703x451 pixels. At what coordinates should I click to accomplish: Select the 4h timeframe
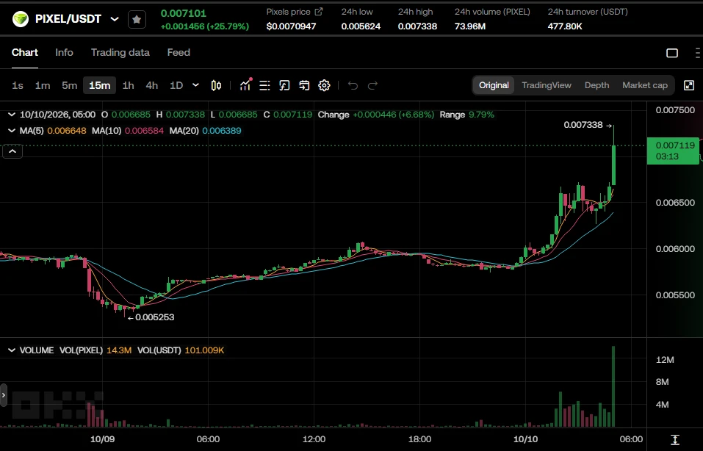coord(151,85)
